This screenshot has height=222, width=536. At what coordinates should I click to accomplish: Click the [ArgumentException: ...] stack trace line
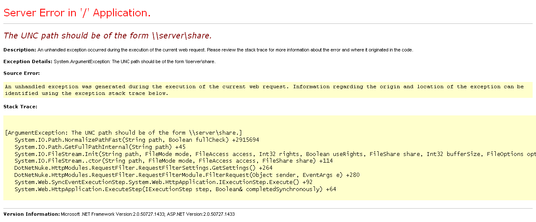point(124,133)
